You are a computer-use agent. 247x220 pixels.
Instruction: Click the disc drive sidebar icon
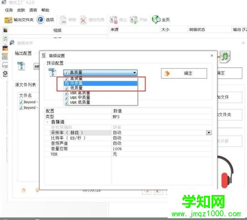tap(5, 65)
